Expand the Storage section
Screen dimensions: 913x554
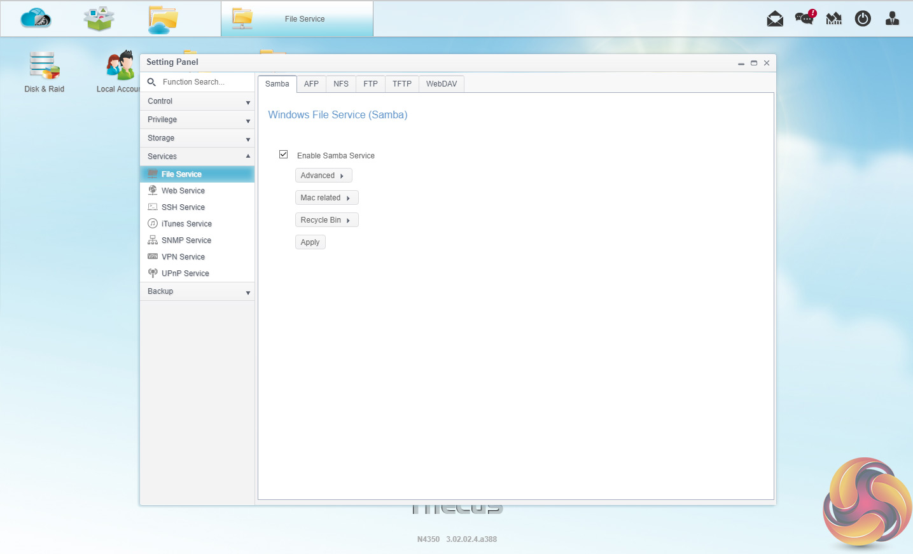pos(197,139)
